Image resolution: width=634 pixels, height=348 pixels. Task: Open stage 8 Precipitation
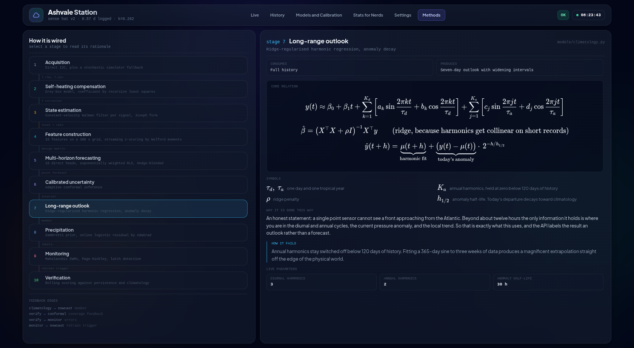click(x=138, y=232)
